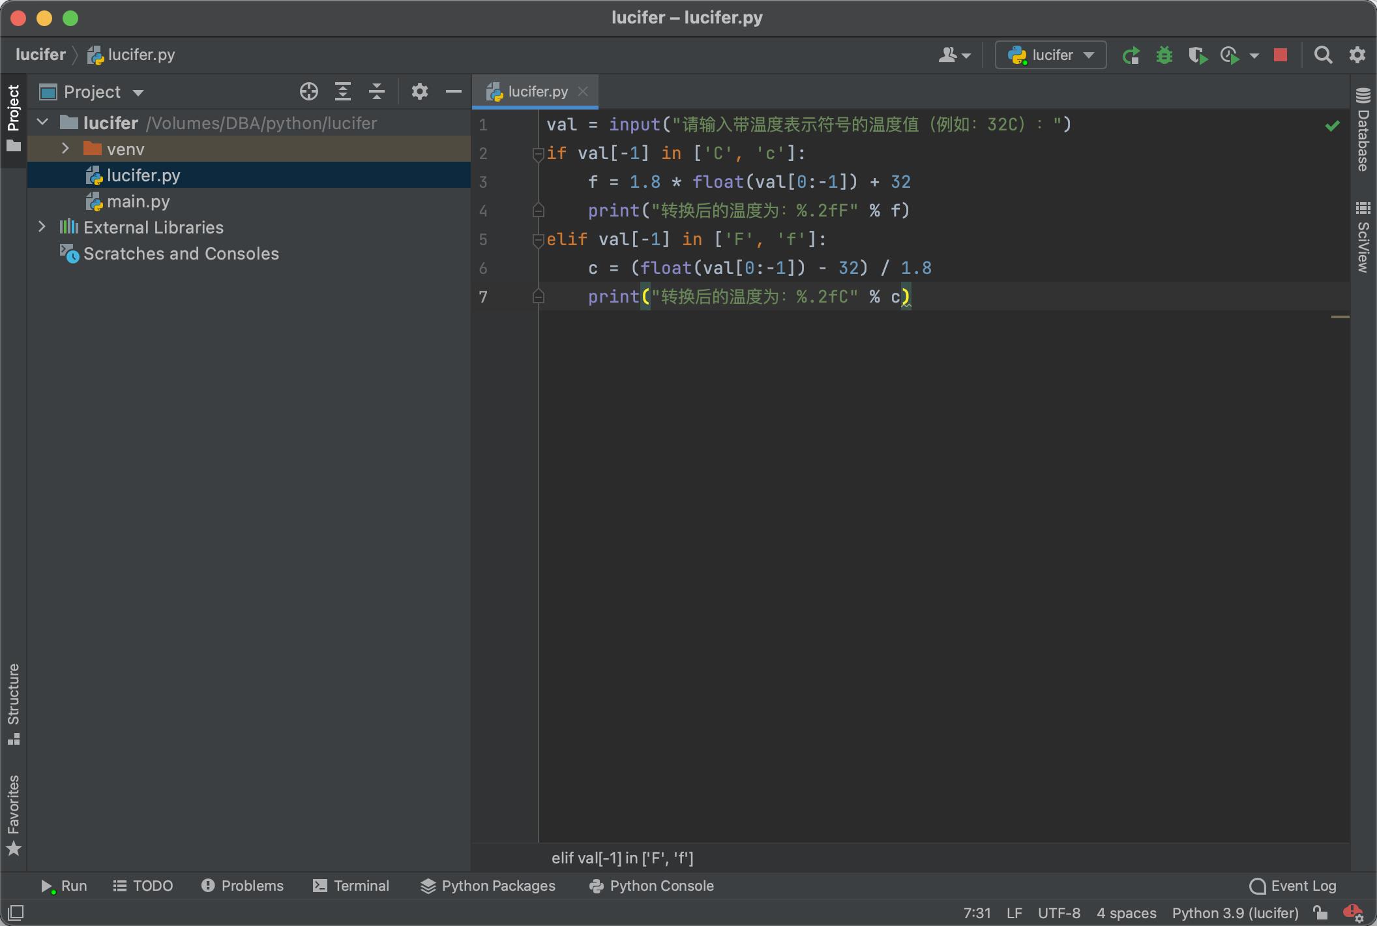The height and width of the screenshot is (926, 1377).
Task: Click the Stop execution red square icon
Action: [x=1278, y=53]
